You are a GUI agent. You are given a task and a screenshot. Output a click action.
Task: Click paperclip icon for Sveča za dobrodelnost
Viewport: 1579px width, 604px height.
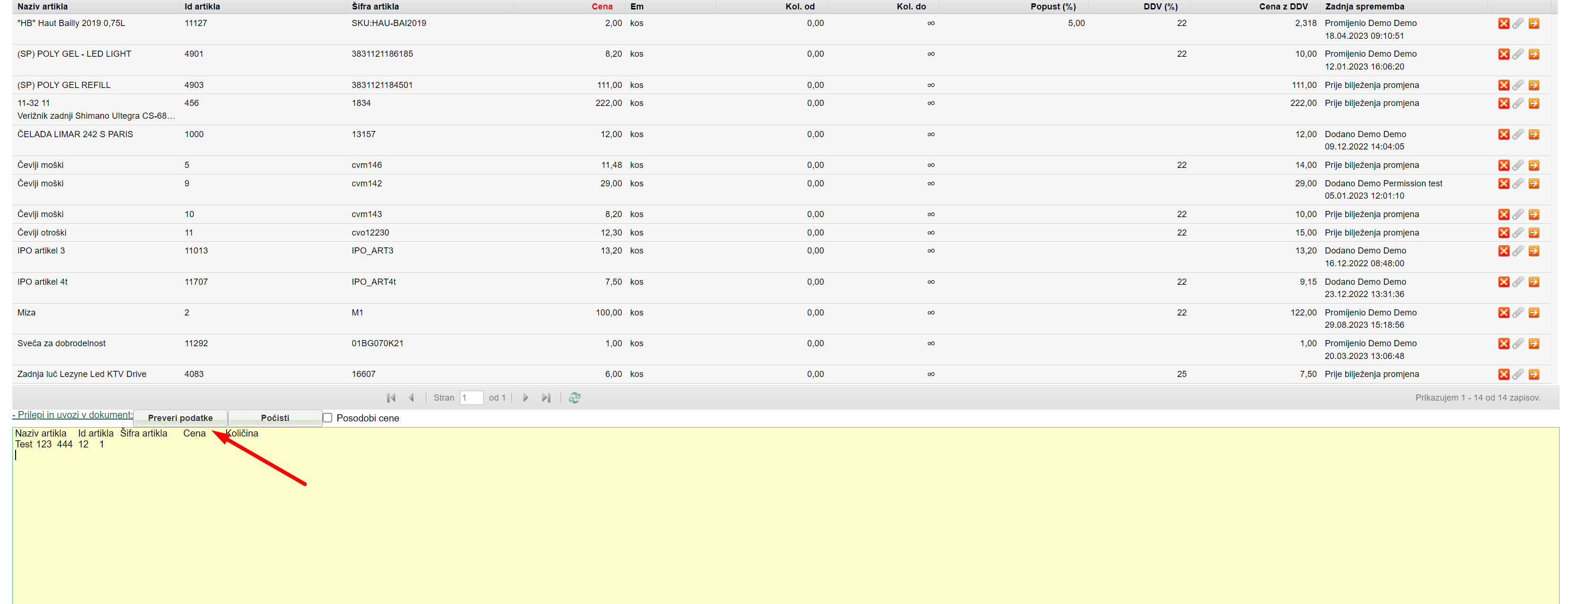1517,344
